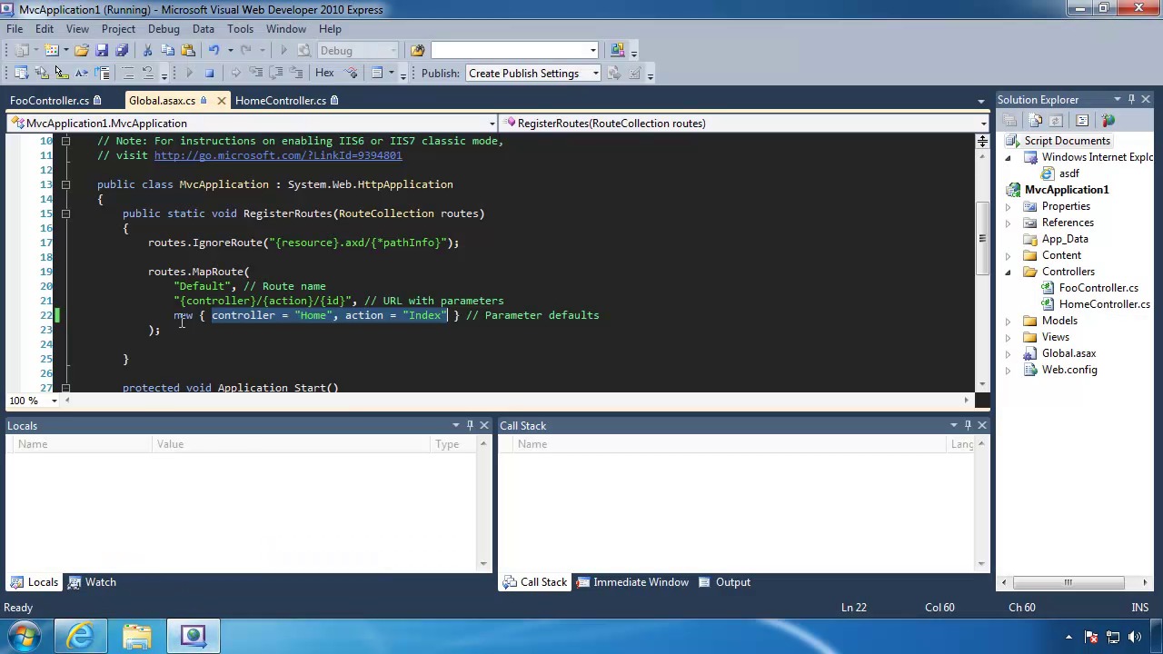Switch to the Output tab

coord(724,582)
